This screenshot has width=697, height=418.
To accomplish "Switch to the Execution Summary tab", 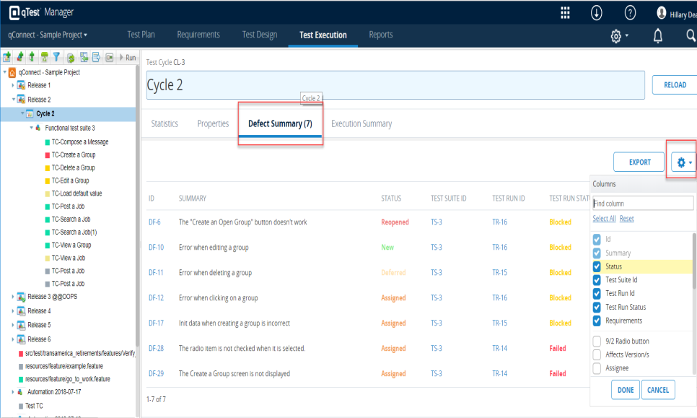I will tap(361, 123).
